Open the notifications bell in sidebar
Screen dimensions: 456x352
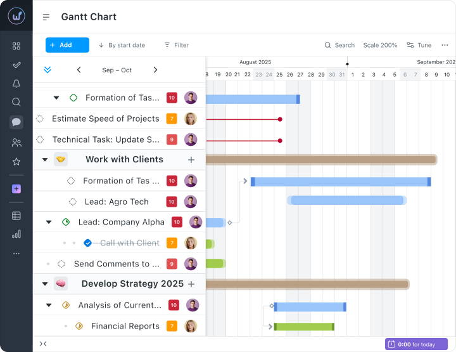16,83
